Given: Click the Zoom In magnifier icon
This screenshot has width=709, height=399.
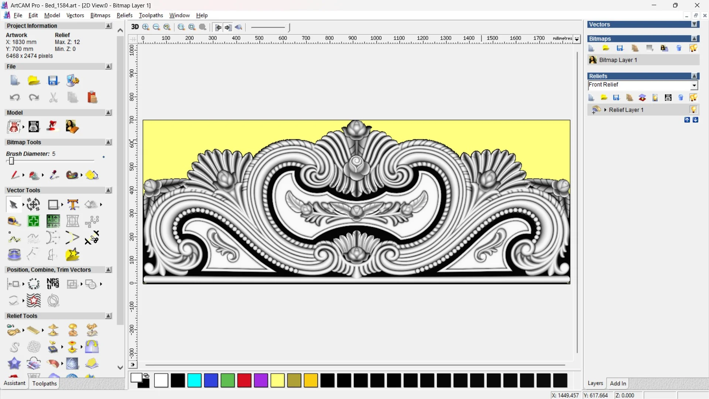Looking at the screenshot, I should point(146,27).
